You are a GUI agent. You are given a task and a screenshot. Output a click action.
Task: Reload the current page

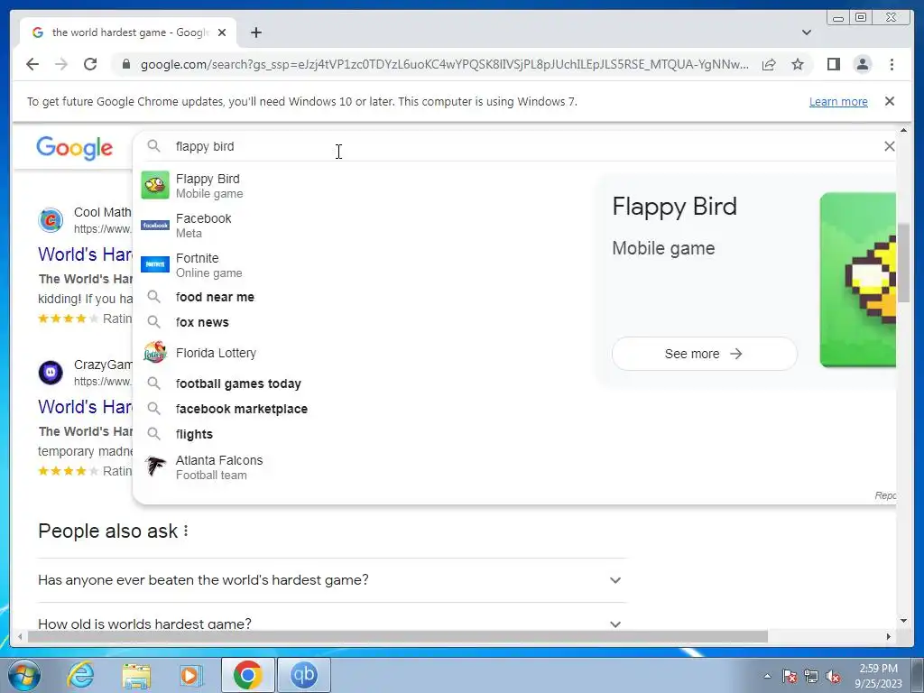[90, 64]
